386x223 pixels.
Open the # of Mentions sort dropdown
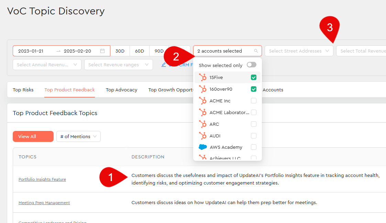pyautogui.click(x=78, y=136)
